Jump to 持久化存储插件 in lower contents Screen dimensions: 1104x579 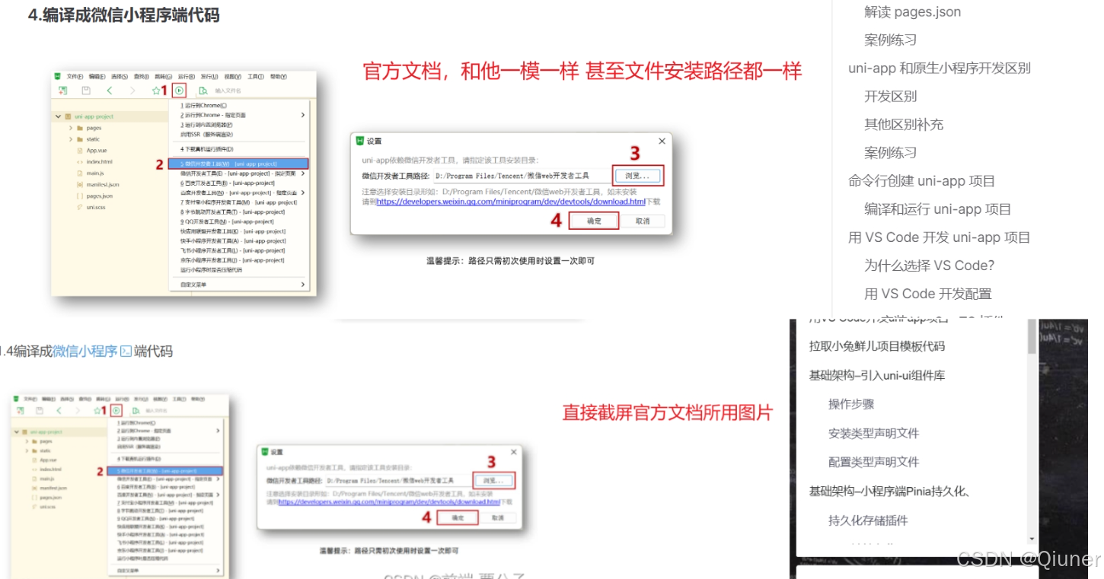point(868,520)
